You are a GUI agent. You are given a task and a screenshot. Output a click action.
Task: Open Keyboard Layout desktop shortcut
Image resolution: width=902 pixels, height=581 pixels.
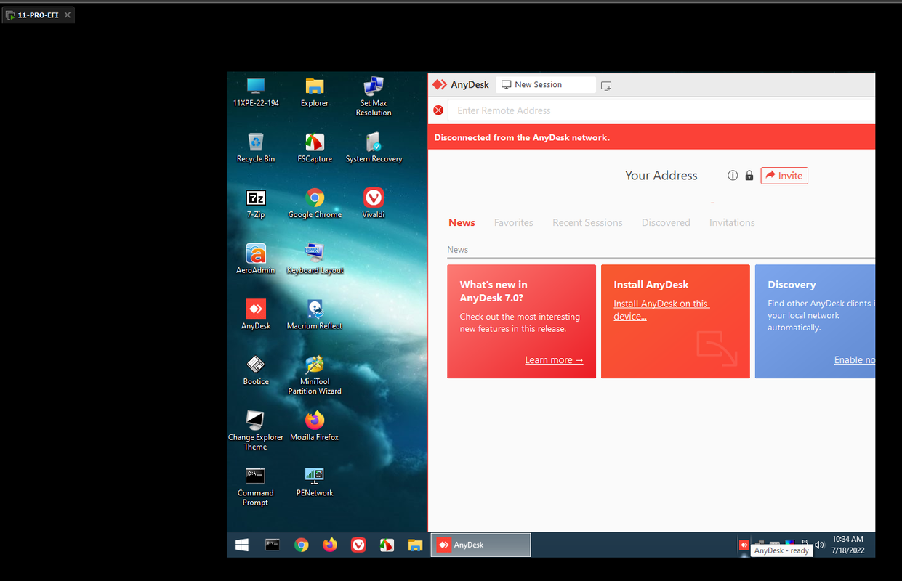(x=315, y=259)
